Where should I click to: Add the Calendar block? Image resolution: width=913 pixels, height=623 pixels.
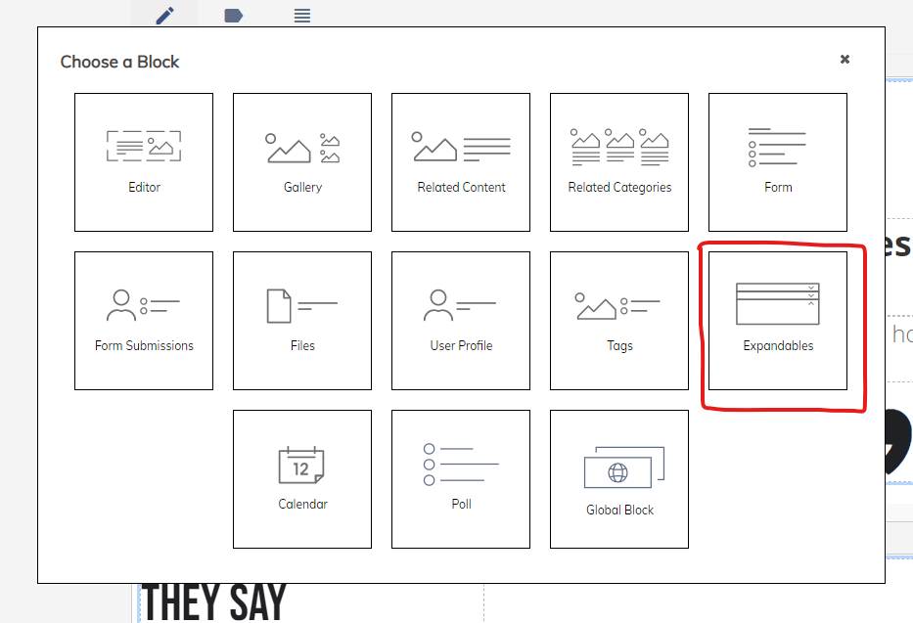(302, 479)
